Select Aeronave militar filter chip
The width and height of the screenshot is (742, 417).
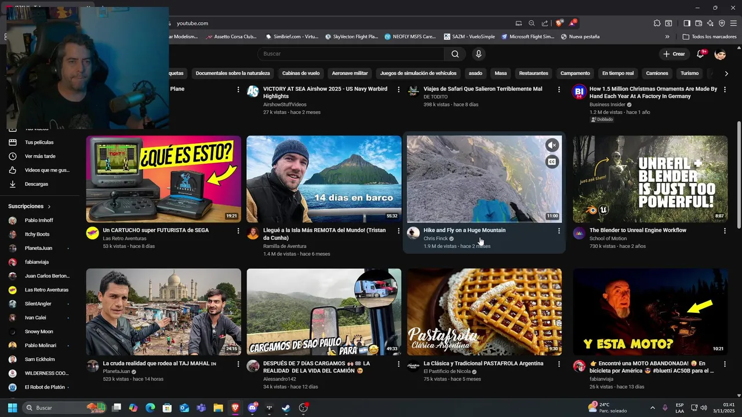(350, 74)
